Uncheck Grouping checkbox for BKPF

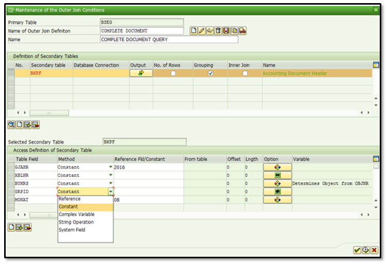tap(210, 74)
